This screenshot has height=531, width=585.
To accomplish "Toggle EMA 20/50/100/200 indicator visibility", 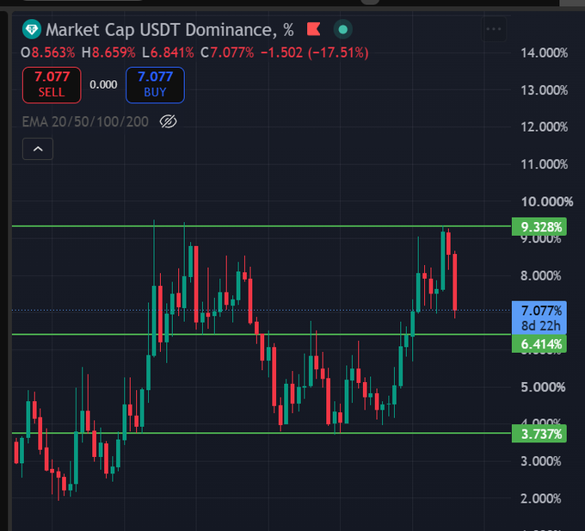I will click(169, 121).
